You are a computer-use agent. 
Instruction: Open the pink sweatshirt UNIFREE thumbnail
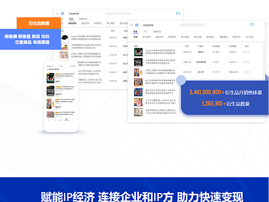click(x=138, y=102)
